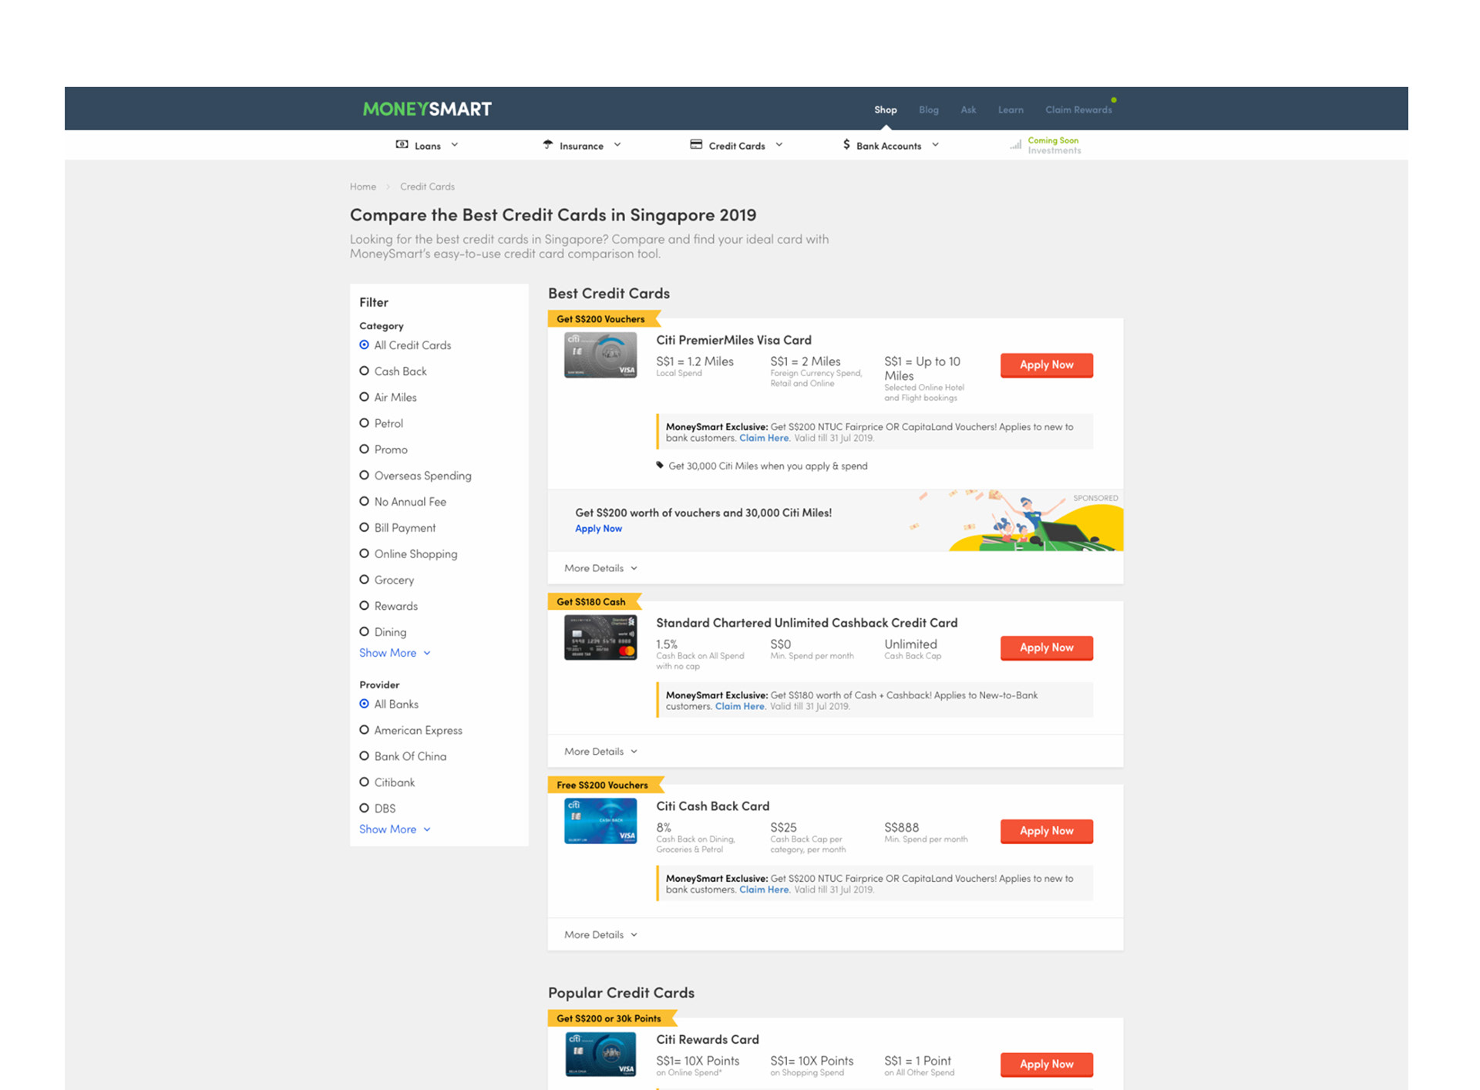Image resolution: width=1480 pixels, height=1090 pixels.
Task: Select No Annual Fee filter
Action: coord(403,502)
